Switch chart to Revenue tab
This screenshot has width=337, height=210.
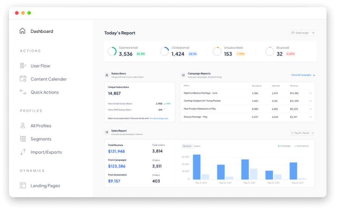[187, 146]
